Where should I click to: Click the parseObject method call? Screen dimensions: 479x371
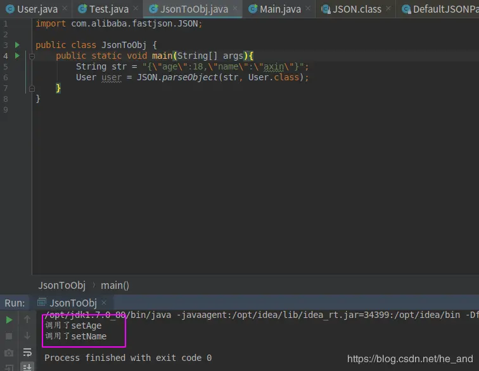click(189, 78)
